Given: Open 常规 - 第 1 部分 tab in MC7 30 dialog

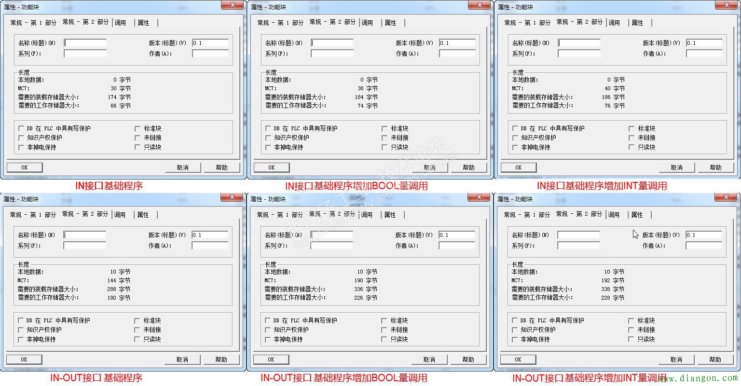Looking at the screenshot, I should click(x=34, y=23).
